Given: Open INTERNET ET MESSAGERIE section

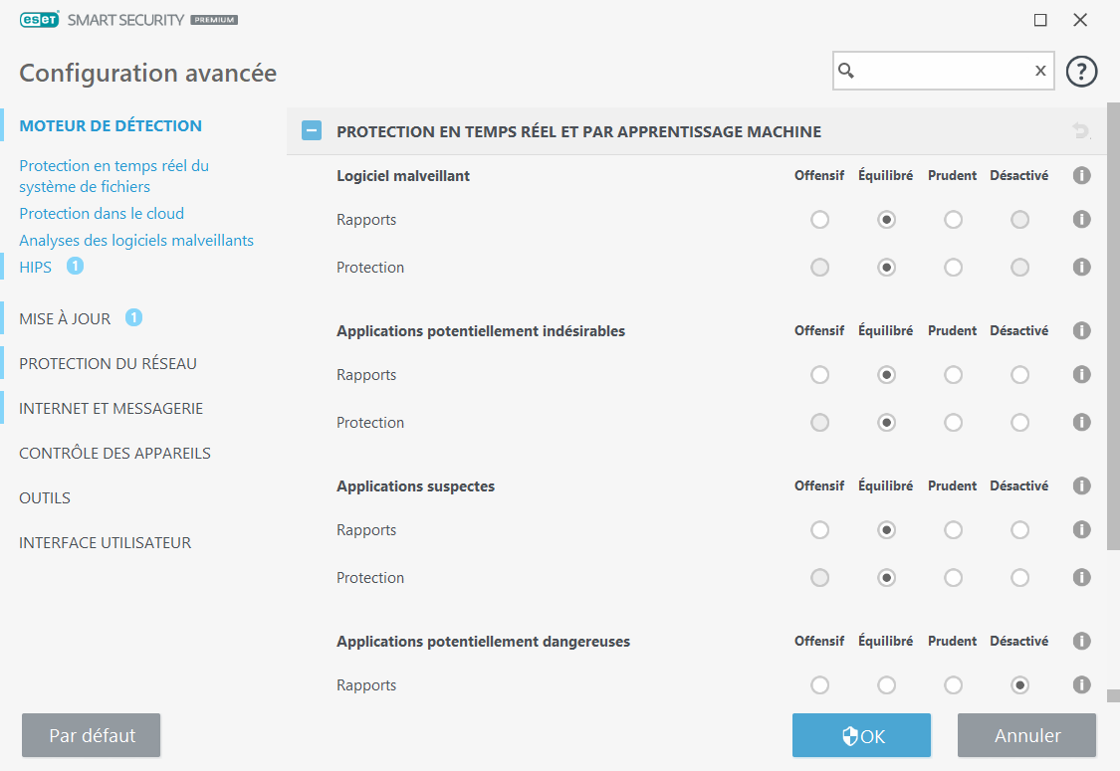Looking at the screenshot, I should pyautogui.click(x=111, y=408).
